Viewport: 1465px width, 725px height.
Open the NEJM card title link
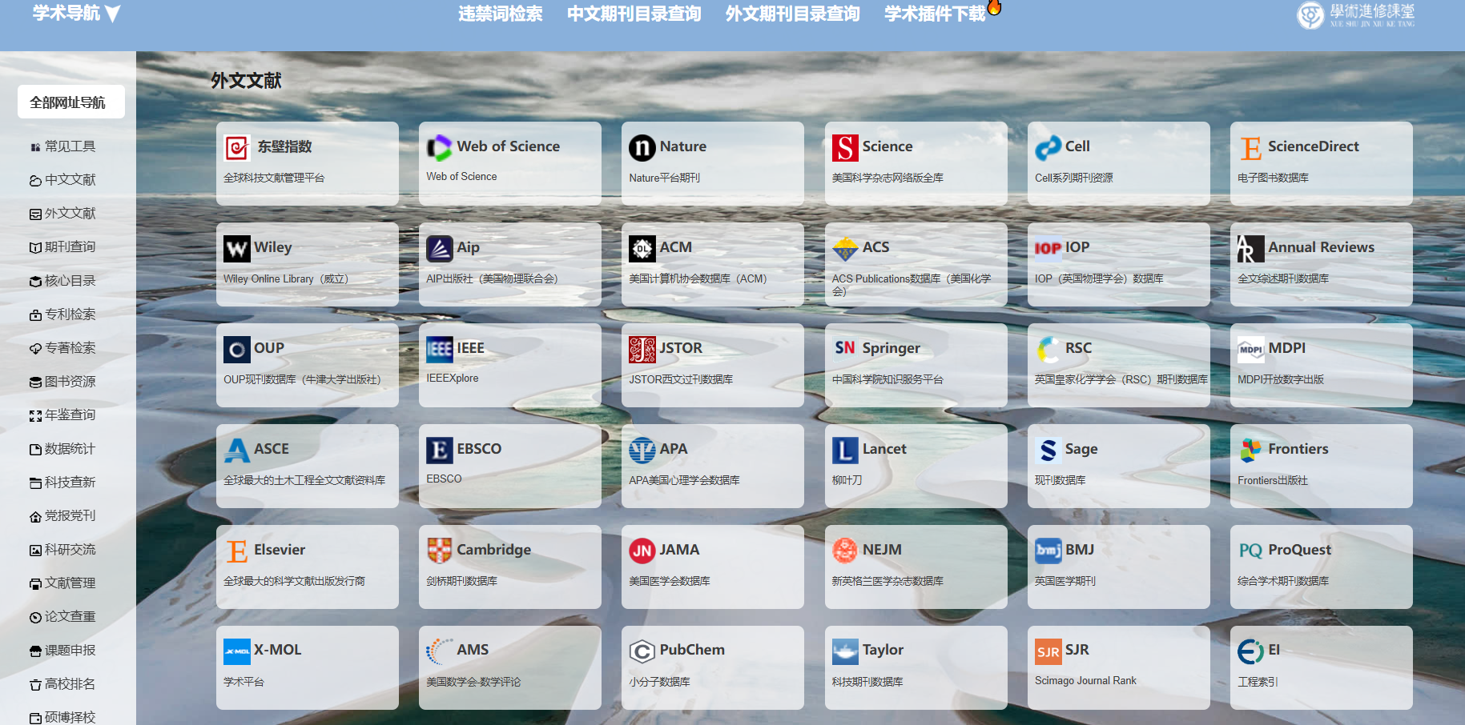[x=882, y=550]
